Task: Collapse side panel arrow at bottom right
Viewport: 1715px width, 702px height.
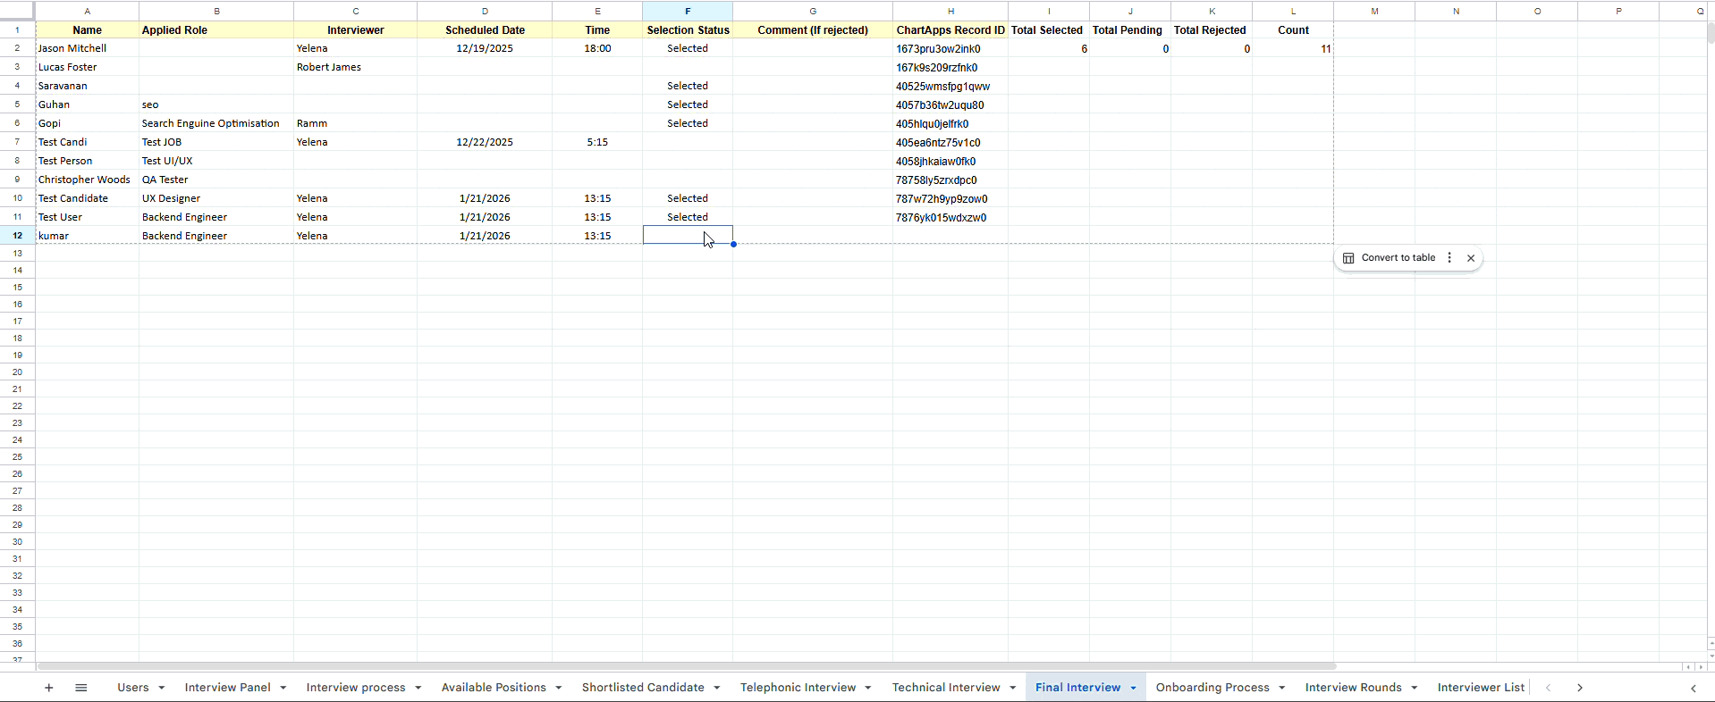Action: [1693, 688]
